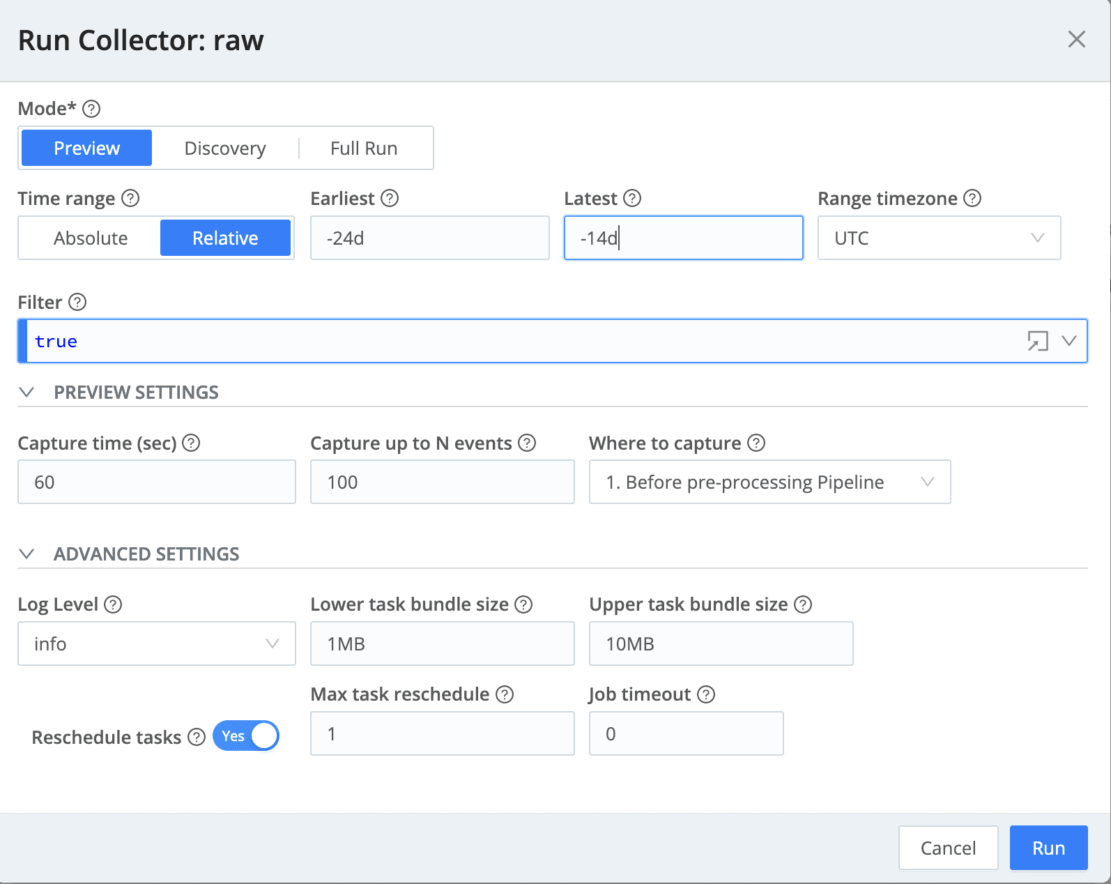Switch to Full Run mode
Screen dimensions: 1111x884
coord(364,148)
